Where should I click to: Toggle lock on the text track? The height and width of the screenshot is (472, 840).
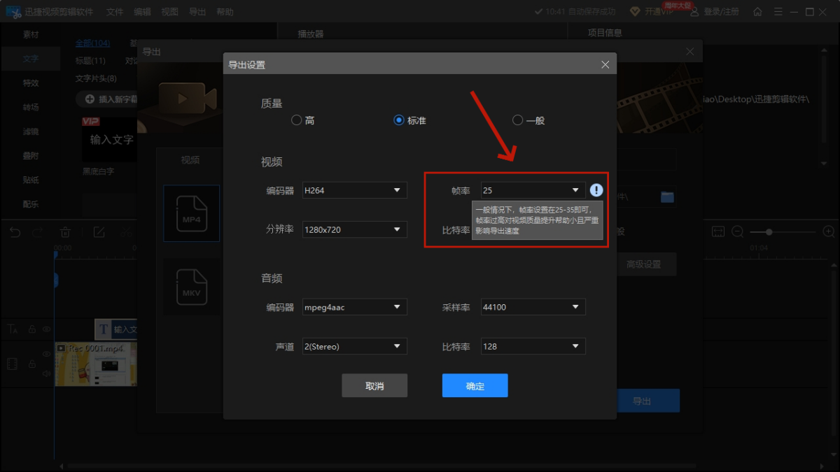[31, 329]
